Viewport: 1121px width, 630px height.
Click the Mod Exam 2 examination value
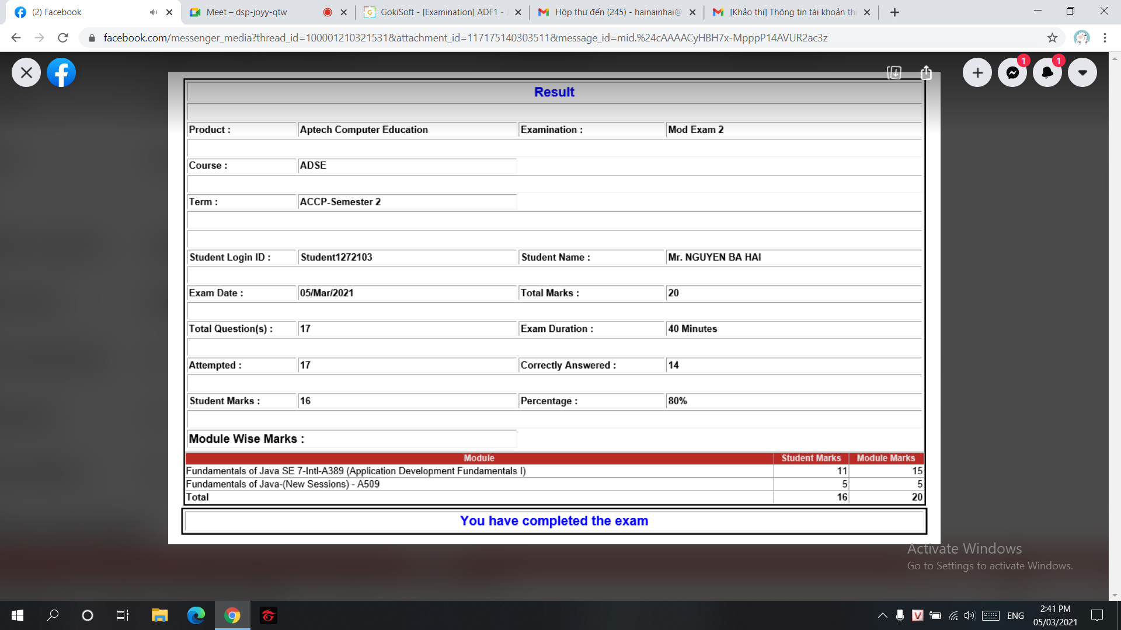point(695,129)
